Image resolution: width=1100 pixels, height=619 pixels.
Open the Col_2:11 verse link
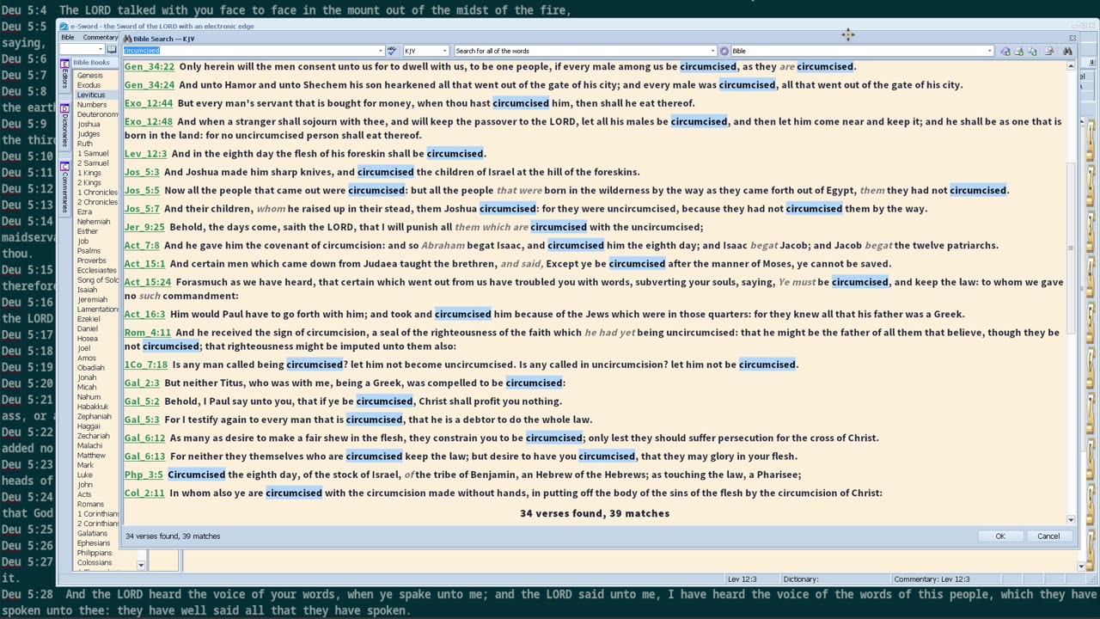[144, 493]
